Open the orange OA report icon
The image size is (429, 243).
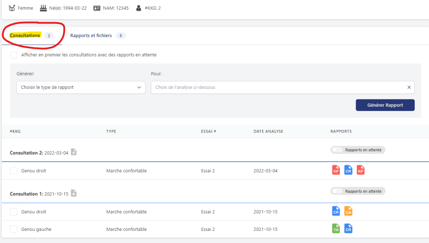coord(348,211)
